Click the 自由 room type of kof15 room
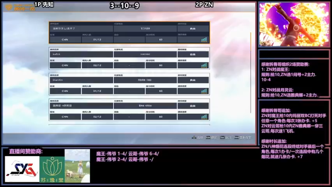 coord(193,54)
